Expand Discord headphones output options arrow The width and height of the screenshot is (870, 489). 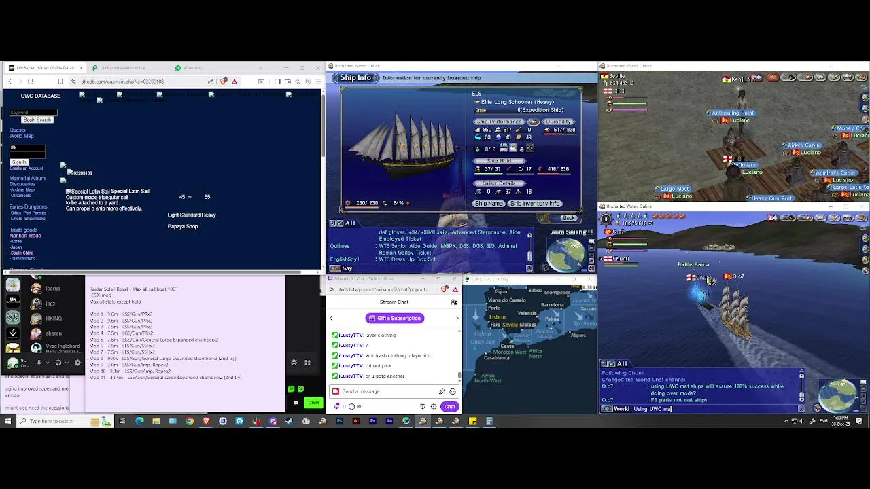click(67, 363)
